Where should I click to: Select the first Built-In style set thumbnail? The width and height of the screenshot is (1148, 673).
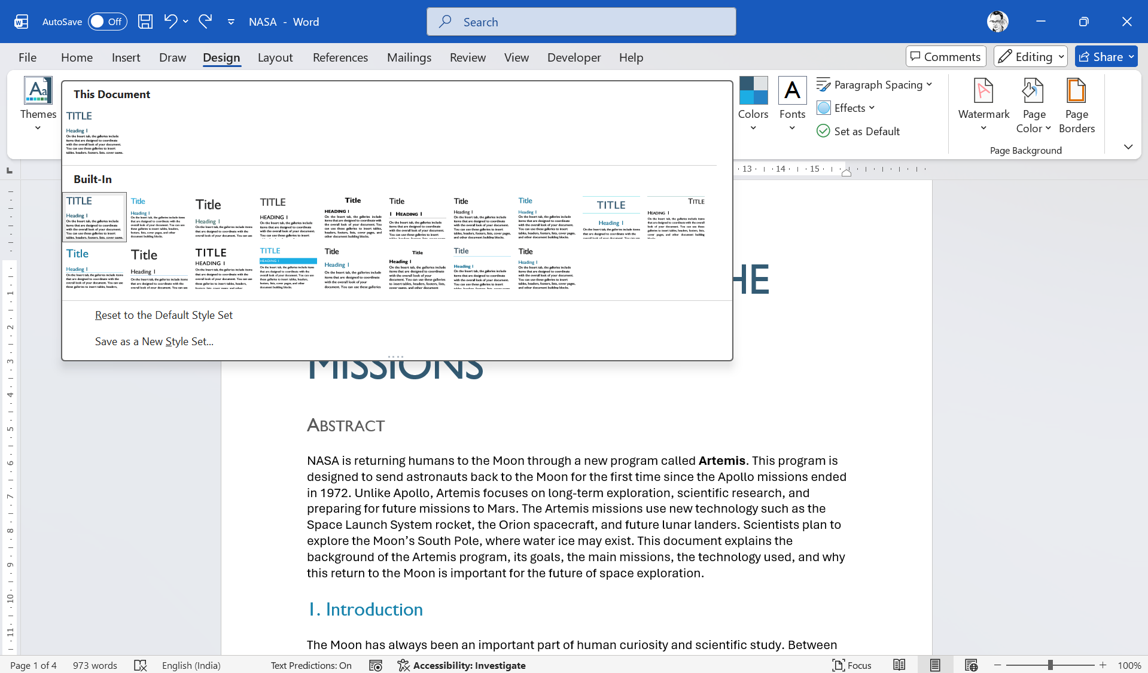pos(95,217)
